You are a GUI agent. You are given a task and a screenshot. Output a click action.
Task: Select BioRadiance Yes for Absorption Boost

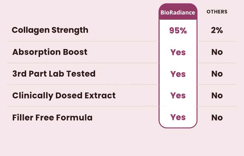click(178, 52)
